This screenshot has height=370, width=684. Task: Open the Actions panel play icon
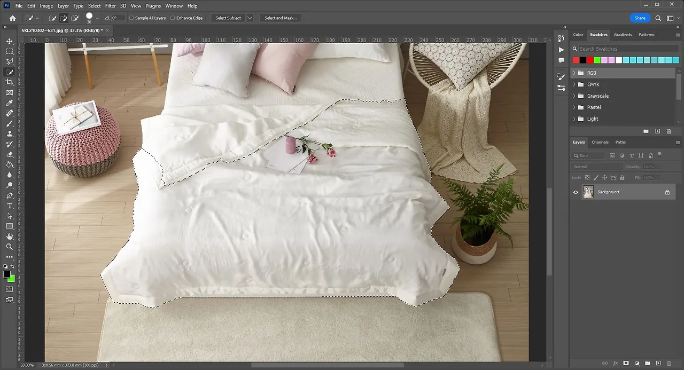tap(561, 50)
